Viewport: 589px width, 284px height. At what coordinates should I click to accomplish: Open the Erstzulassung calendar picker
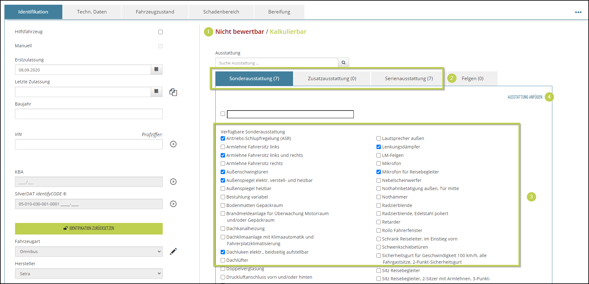pos(156,70)
